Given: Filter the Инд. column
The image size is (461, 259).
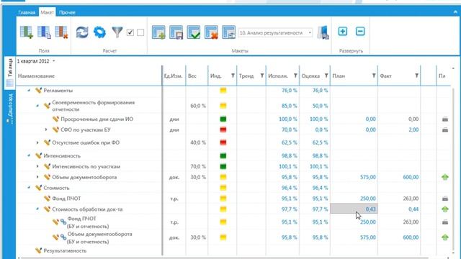Looking at the screenshot, I should pos(233,76).
